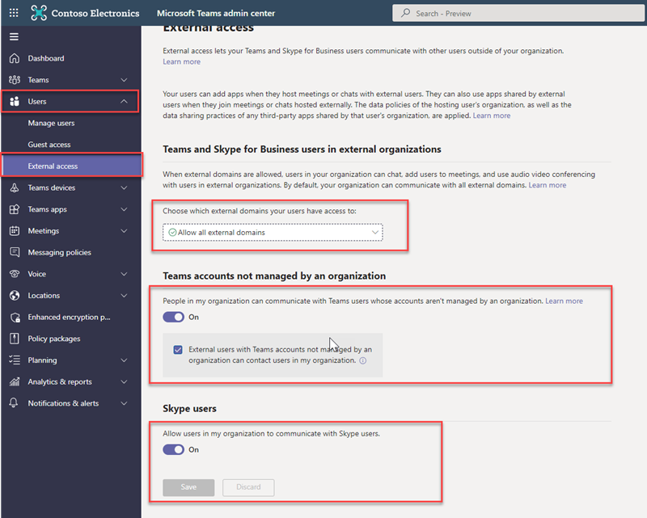Open Dashboard menu item

(71, 58)
